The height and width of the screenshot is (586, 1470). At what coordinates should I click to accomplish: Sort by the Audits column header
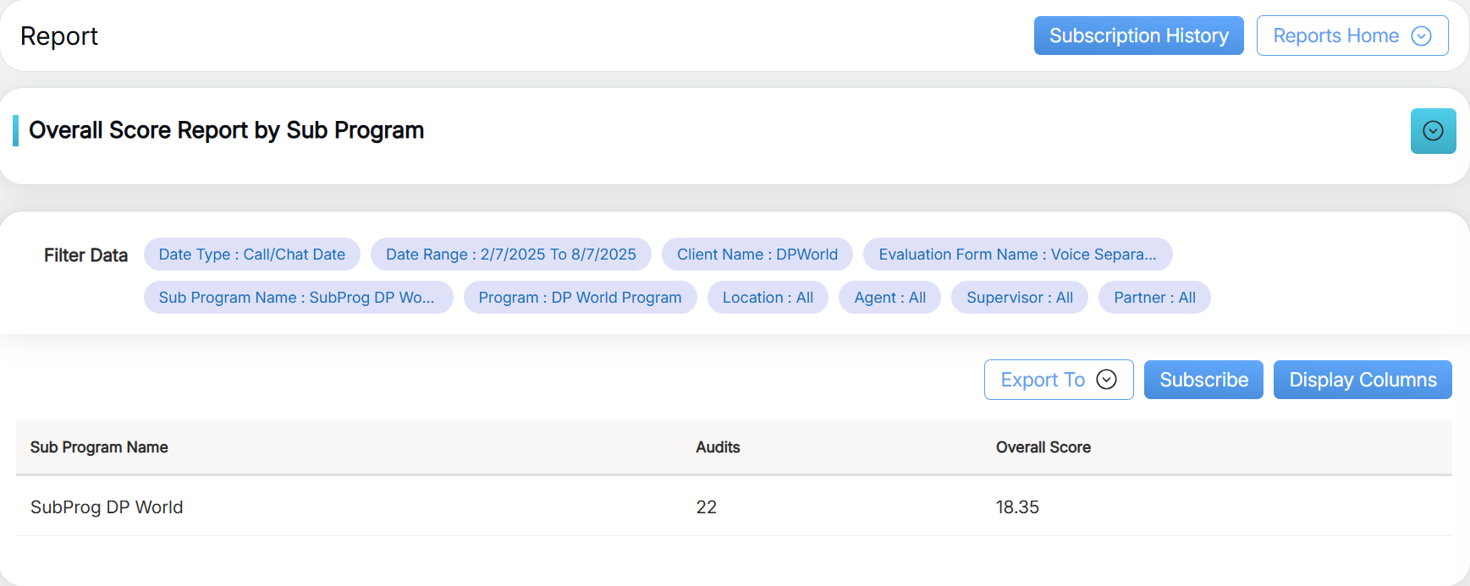click(718, 447)
